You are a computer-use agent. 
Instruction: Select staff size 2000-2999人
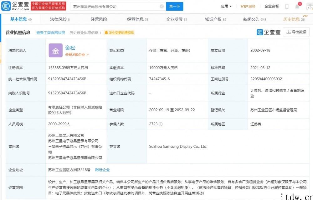pyautogui.click(x=59, y=124)
